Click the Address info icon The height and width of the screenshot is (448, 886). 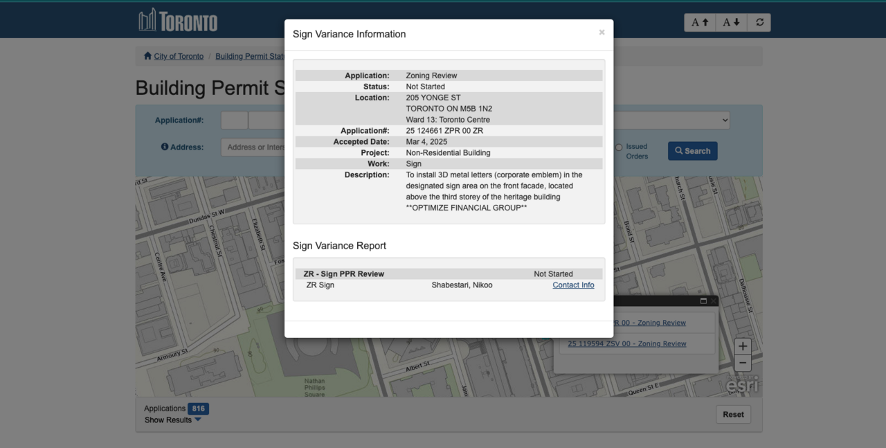[x=165, y=147]
